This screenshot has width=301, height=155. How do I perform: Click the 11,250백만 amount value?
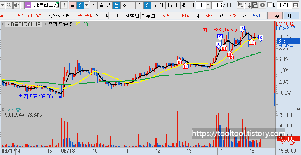128,16
